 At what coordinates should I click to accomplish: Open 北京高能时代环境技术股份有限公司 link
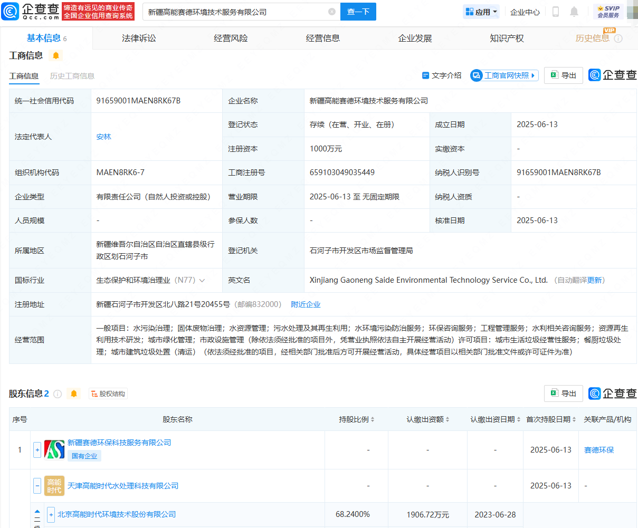click(117, 514)
